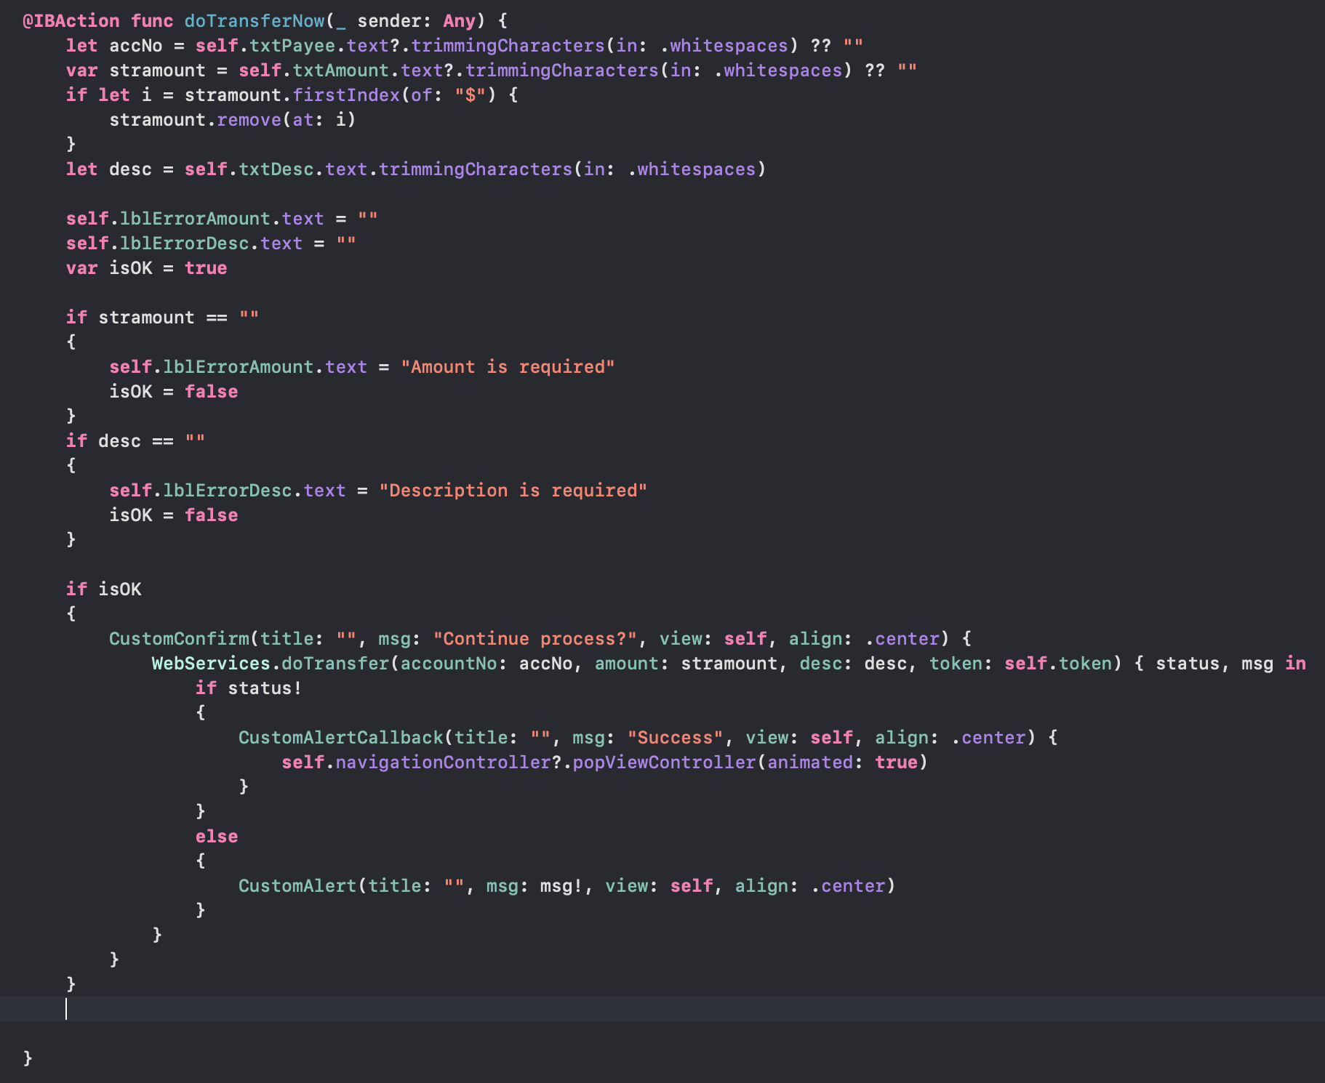Viewport: 1325px width, 1083px height.
Task: Click the sender parameter name
Action: pos(390,21)
